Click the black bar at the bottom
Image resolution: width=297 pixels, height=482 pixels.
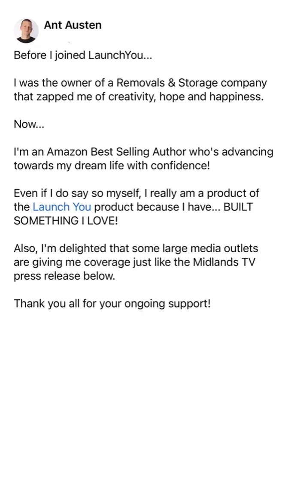[148, 461]
